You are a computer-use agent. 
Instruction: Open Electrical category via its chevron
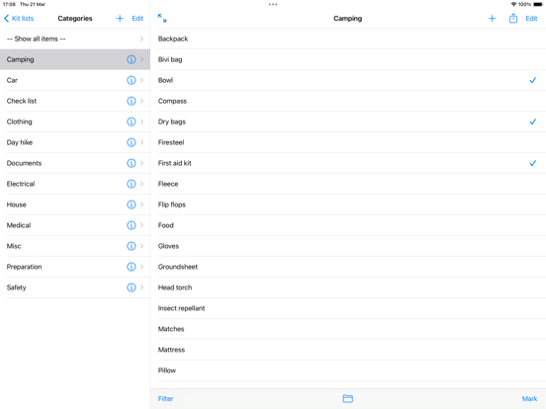coord(141,184)
